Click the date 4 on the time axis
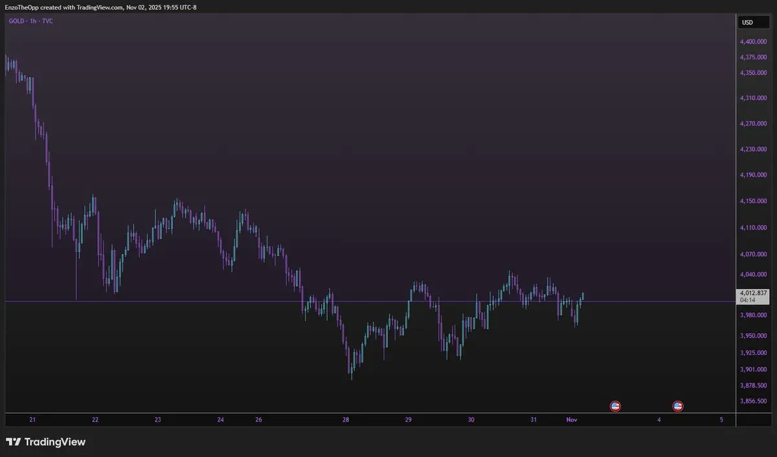 [659, 420]
